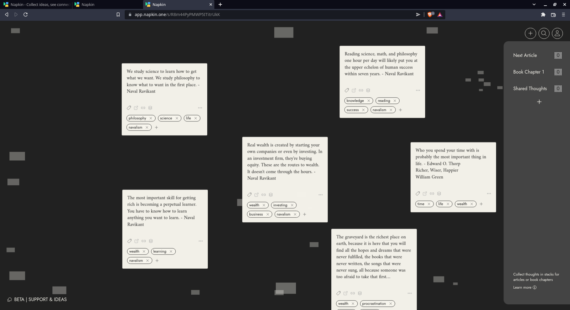The height and width of the screenshot is (310, 570).
Task: Open the search magnifier icon
Action: point(544,33)
